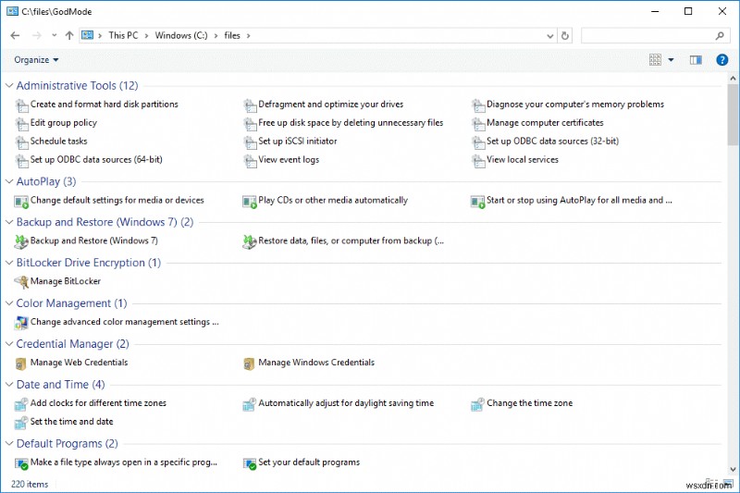Open Make a file type always open item

(124, 462)
